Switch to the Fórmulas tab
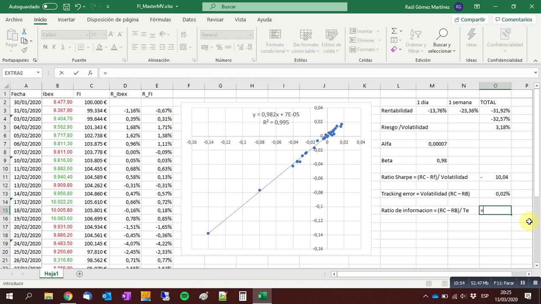The image size is (541, 304). coord(161,19)
